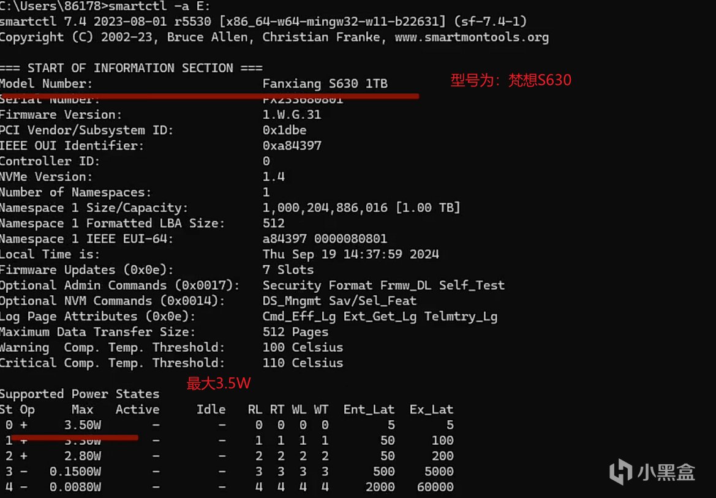Screen dimensions: 716x498
Task: Click the 小黑盒 watermark logo icon
Action: [621, 472]
